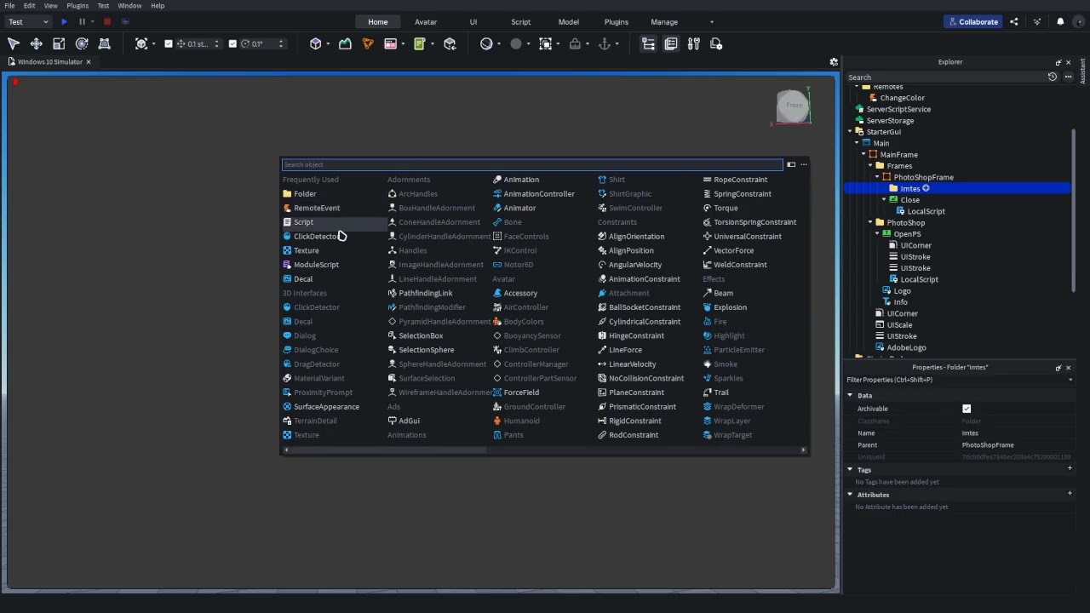Viewport: 1090px width, 613px height.
Task: Open the Material dropdown arrow
Action: click(x=499, y=43)
